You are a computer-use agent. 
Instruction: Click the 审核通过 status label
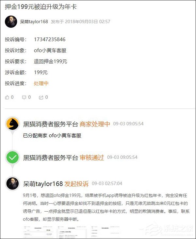coord(92,157)
